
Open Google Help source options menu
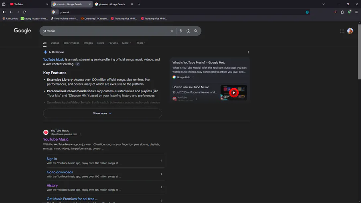click(x=193, y=77)
